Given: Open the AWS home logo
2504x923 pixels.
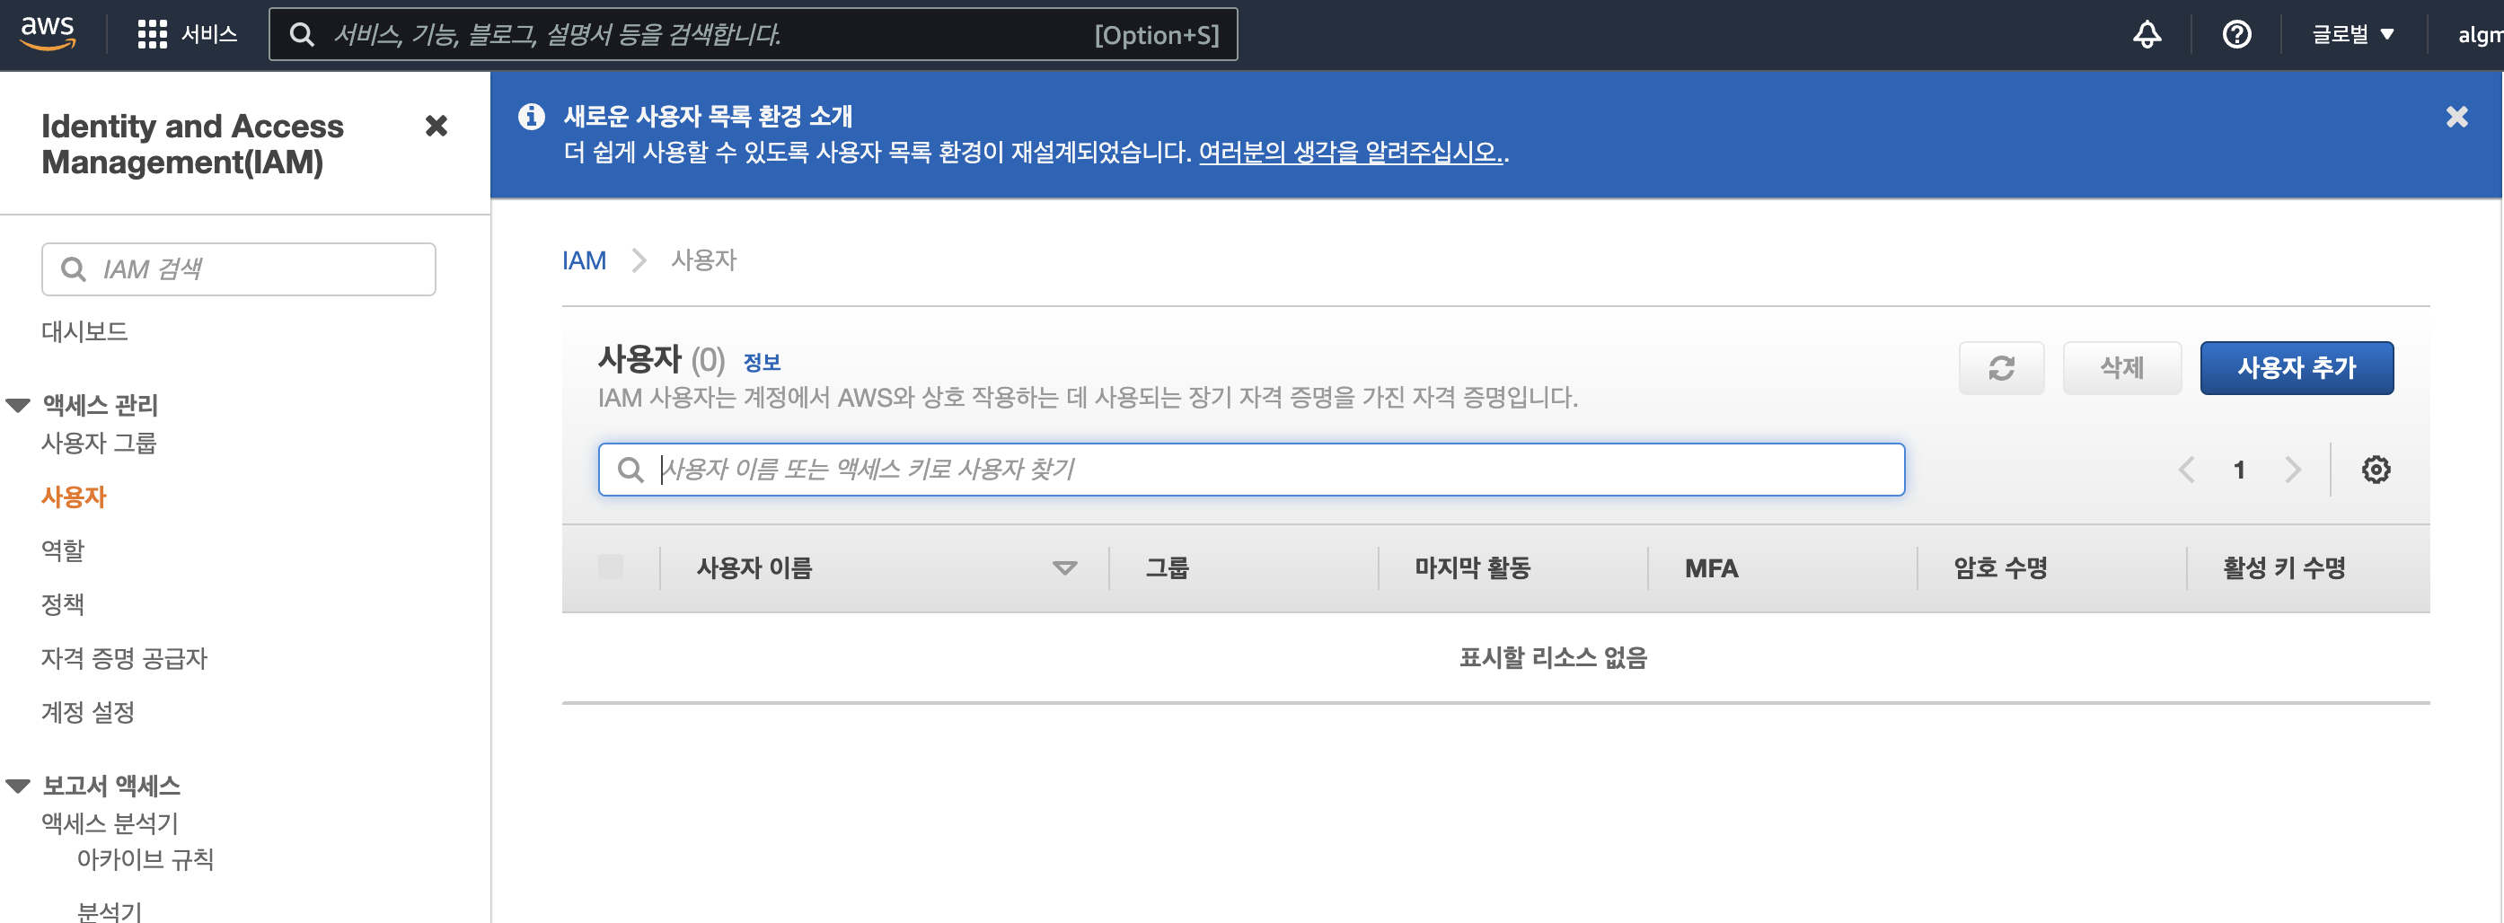Looking at the screenshot, I should (48, 33).
